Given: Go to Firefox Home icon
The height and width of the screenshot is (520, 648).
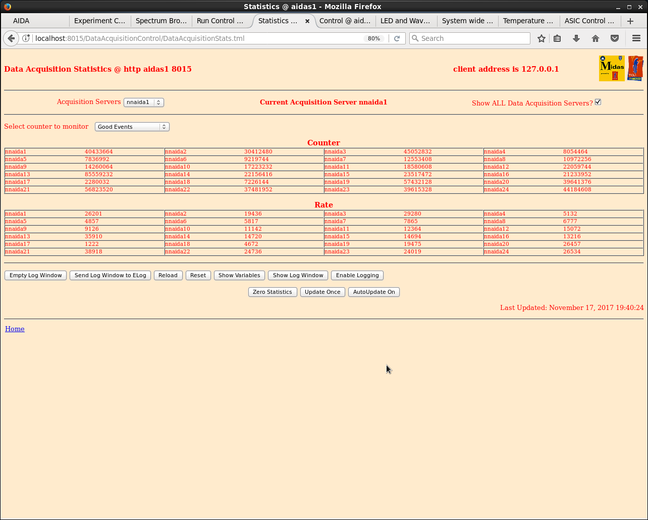Looking at the screenshot, I should (596, 38).
